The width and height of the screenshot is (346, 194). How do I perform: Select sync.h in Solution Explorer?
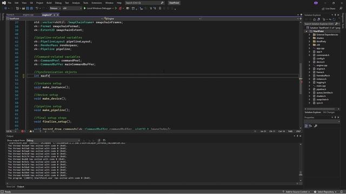pyautogui.click(x=320, y=103)
